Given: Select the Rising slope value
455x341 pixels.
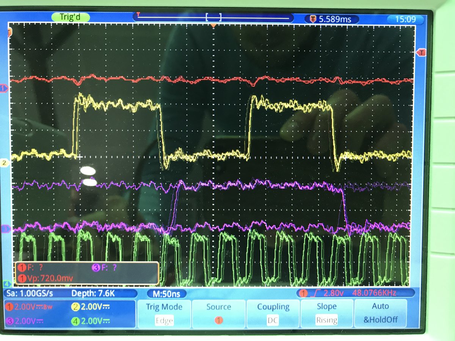Looking at the screenshot, I should 326,320.
